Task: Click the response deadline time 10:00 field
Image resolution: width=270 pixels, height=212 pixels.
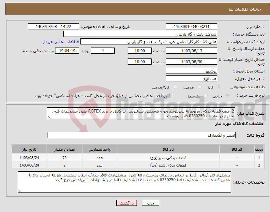Action: pos(140,51)
